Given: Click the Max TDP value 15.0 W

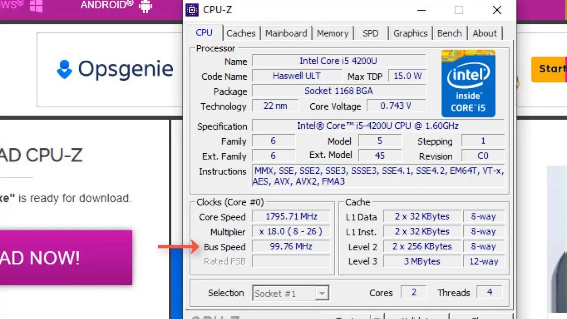Looking at the screenshot, I should [407, 76].
